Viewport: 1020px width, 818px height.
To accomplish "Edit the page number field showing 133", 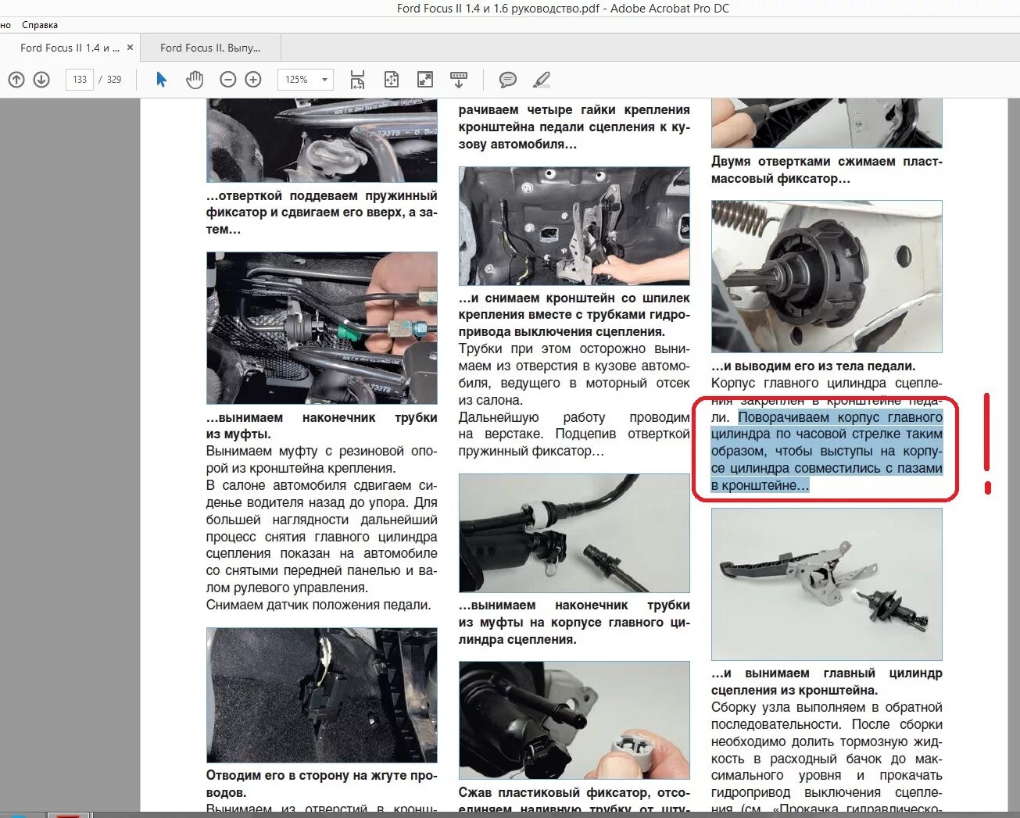I will tap(79, 80).
